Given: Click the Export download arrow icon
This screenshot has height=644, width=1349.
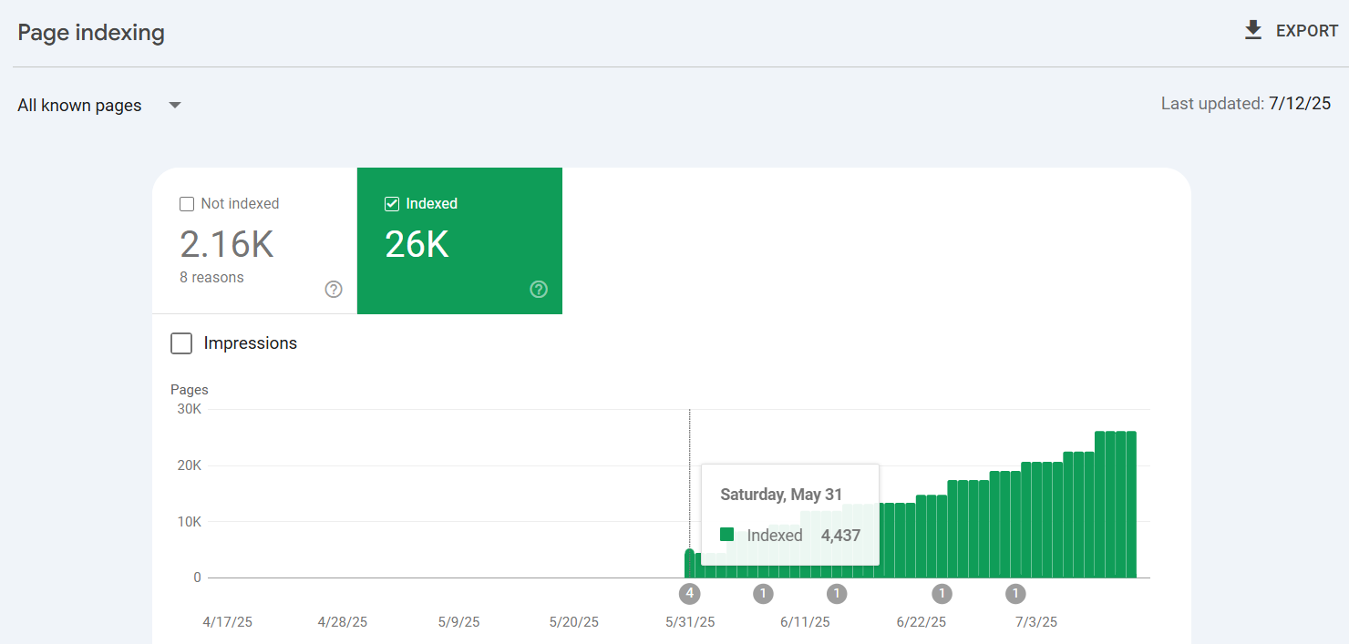Looking at the screenshot, I should (x=1253, y=31).
